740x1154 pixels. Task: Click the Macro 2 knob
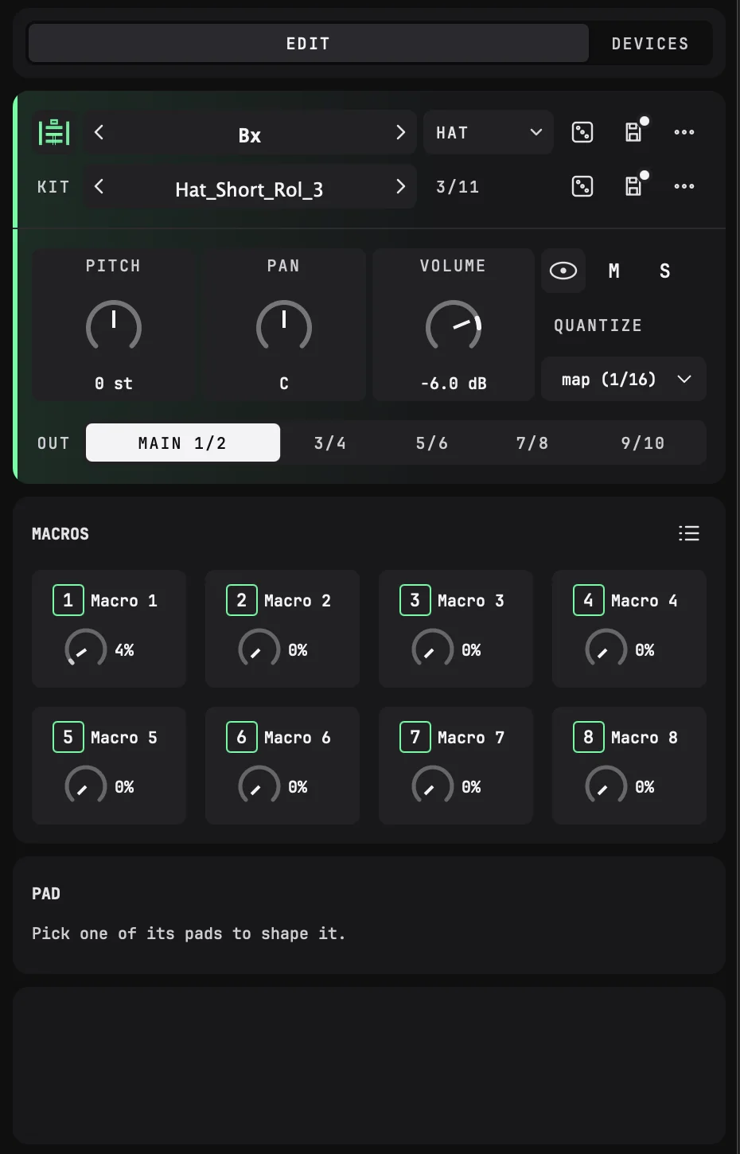pos(259,648)
